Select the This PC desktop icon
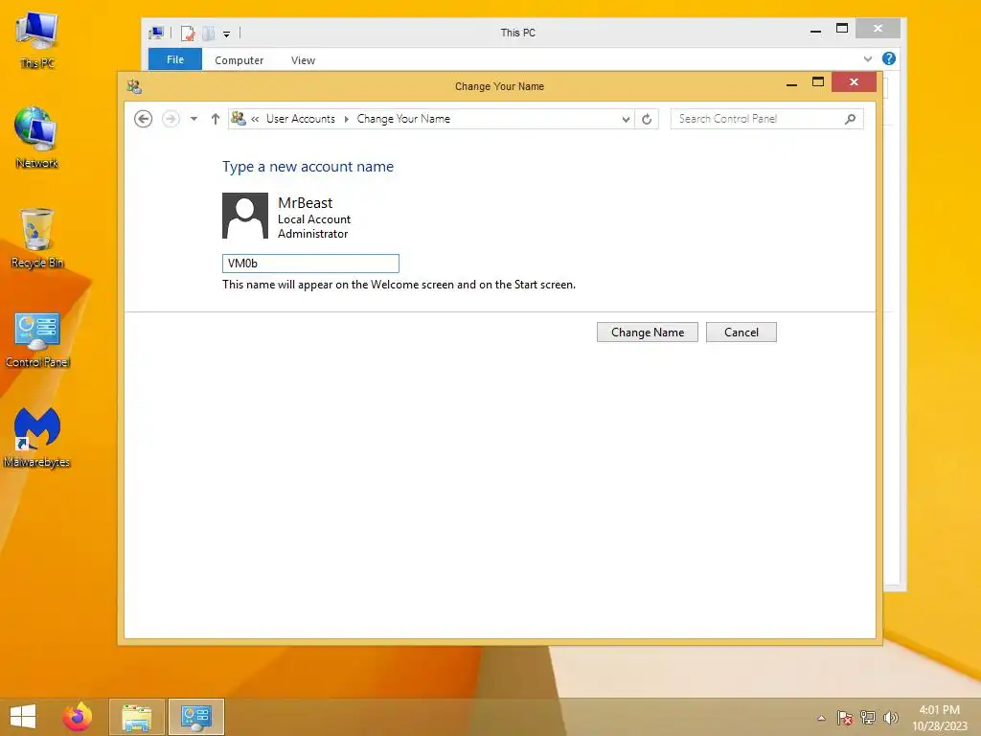981x736 pixels. (x=37, y=40)
